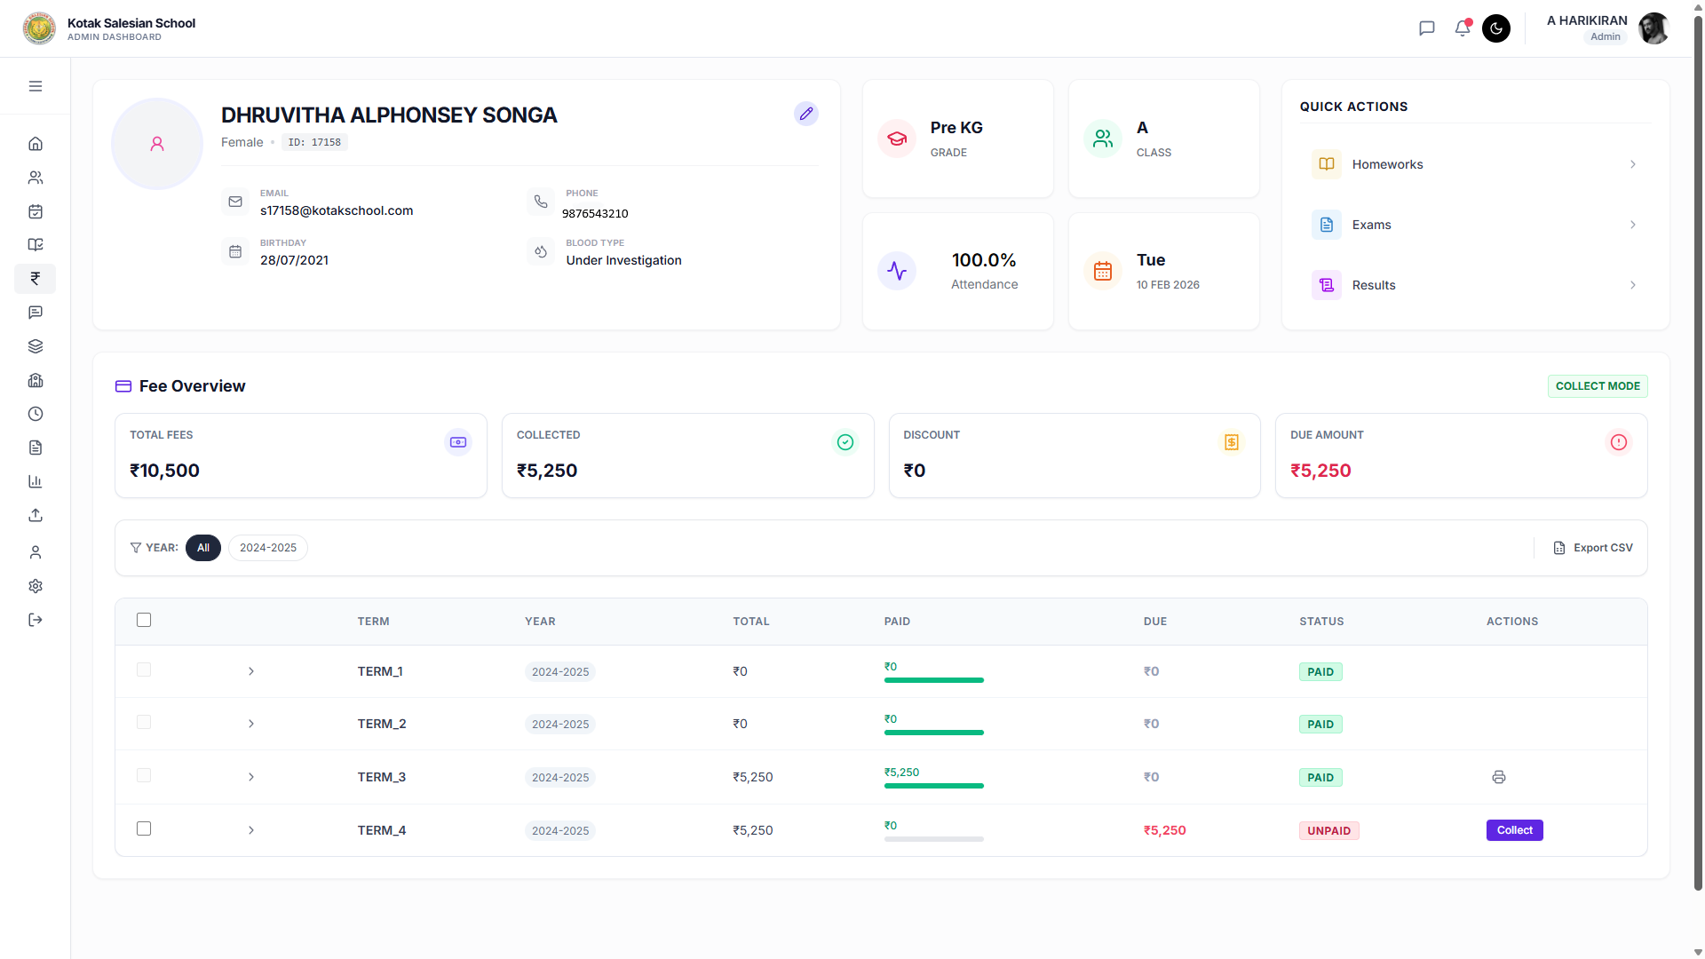
Task: Tick the select-all checkbox in table header
Action: point(144,620)
